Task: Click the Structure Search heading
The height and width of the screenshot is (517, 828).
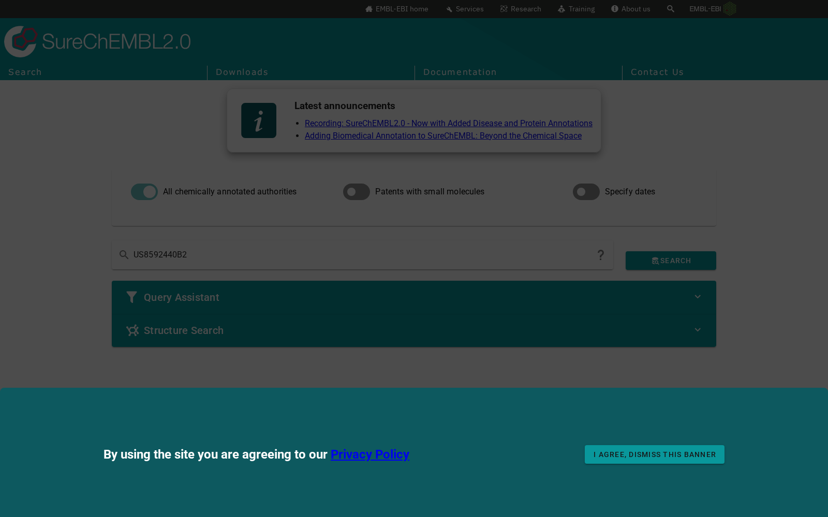Action: tap(184, 330)
